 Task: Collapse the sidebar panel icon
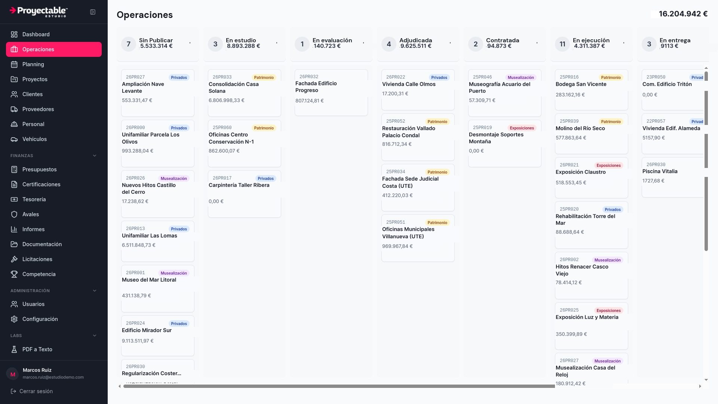coord(93,12)
